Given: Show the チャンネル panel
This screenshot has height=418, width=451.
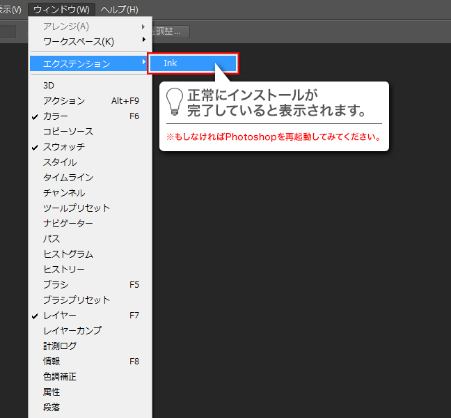Looking at the screenshot, I should click(64, 193).
